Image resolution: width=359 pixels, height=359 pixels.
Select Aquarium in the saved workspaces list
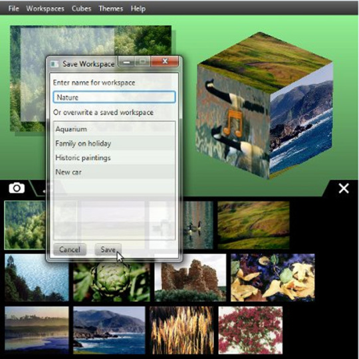(114, 129)
